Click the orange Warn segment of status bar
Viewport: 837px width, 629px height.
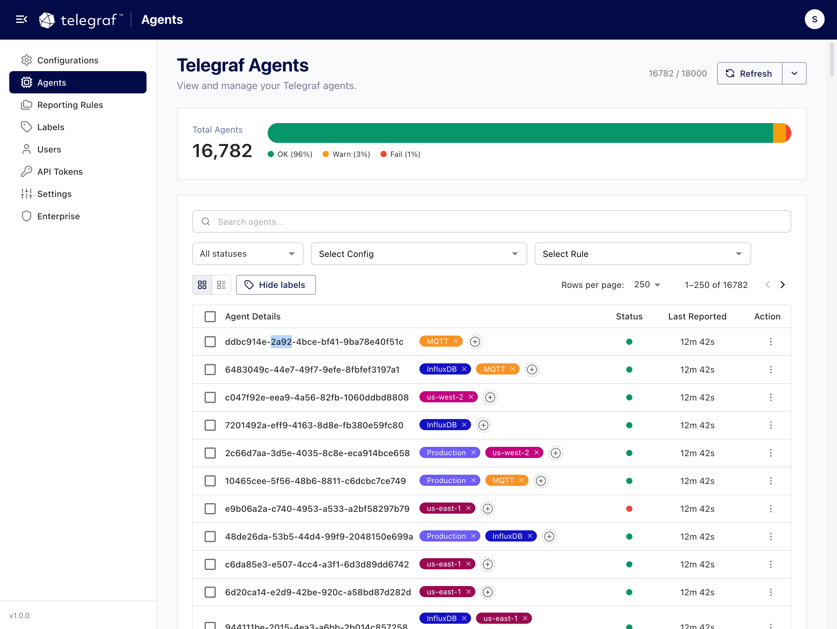pos(779,133)
